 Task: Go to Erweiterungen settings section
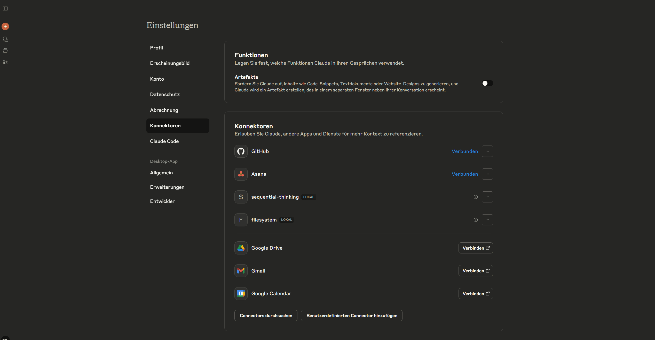point(167,187)
